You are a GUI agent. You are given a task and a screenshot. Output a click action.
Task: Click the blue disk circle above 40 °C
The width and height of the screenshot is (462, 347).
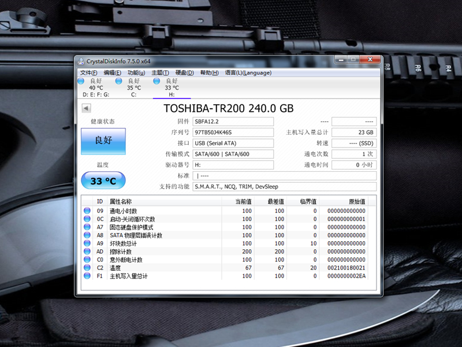pos(81,81)
